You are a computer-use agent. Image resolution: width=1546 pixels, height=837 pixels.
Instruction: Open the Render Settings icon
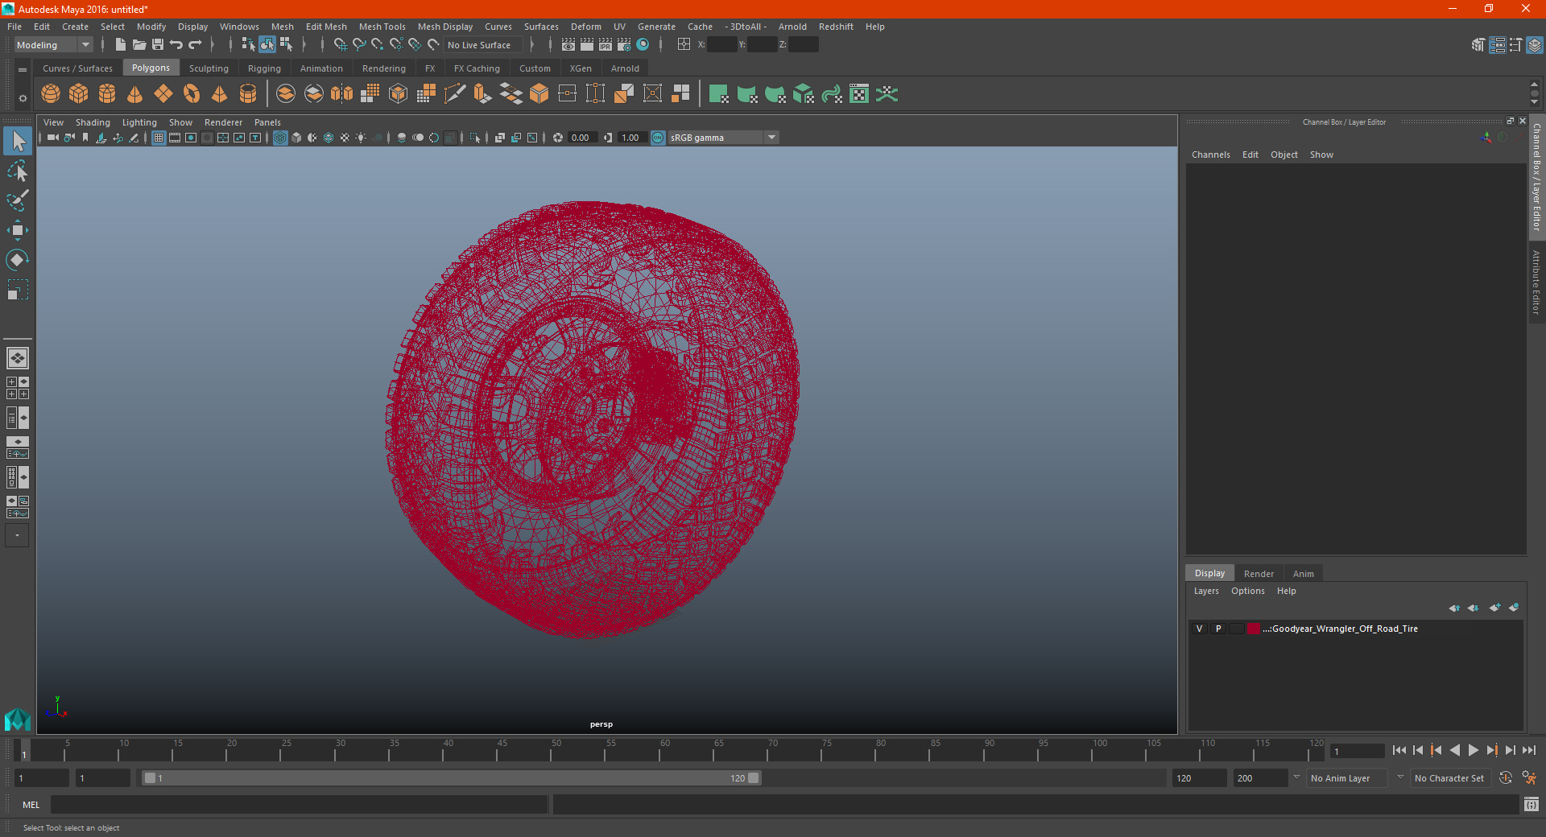pyautogui.click(x=624, y=45)
